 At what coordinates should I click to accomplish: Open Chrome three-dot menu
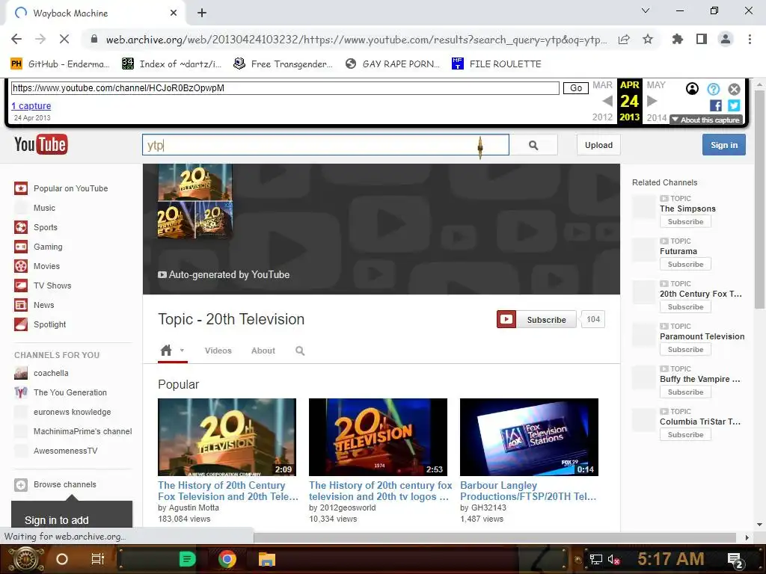tap(750, 39)
